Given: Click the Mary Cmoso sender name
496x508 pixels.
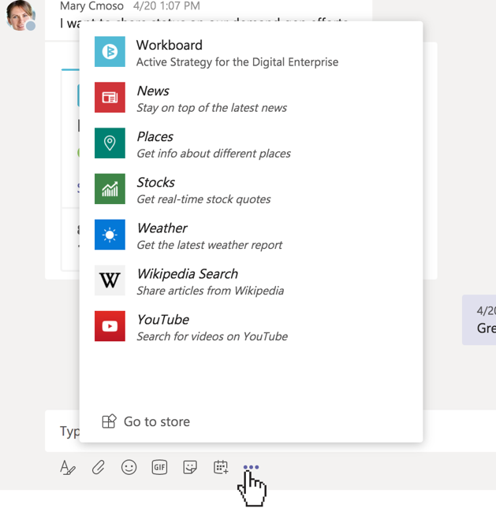Looking at the screenshot, I should [91, 6].
